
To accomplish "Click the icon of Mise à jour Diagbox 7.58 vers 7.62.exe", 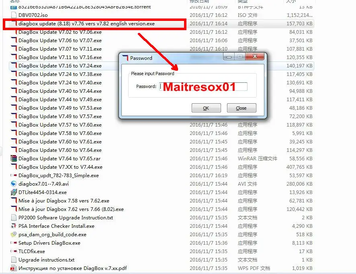I will (x=14, y=200).
